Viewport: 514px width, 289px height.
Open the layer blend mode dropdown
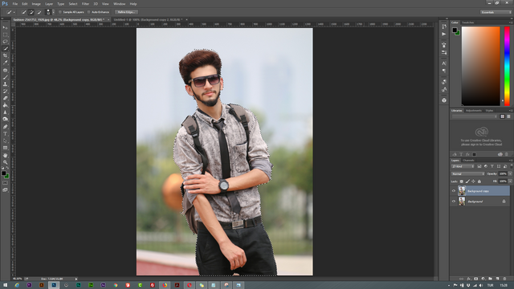coord(467,173)
